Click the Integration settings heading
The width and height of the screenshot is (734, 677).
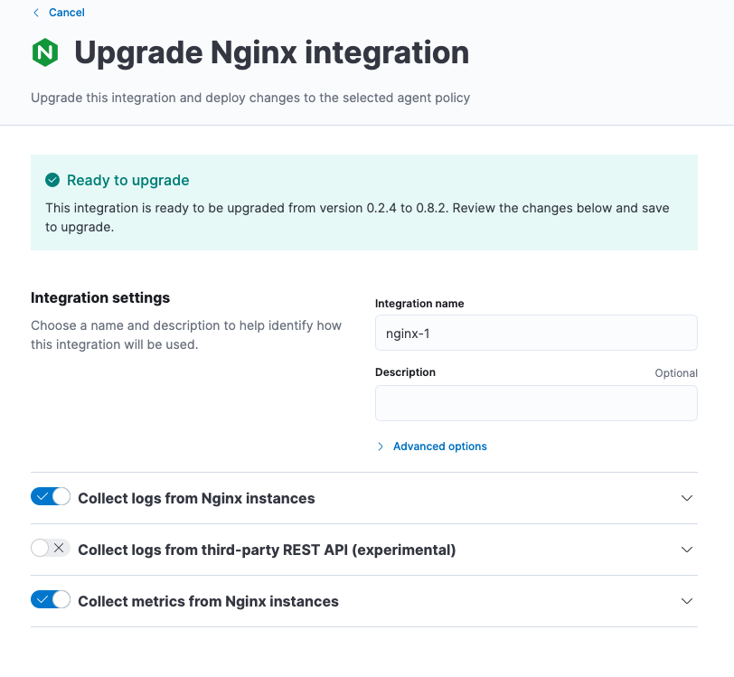100,297
